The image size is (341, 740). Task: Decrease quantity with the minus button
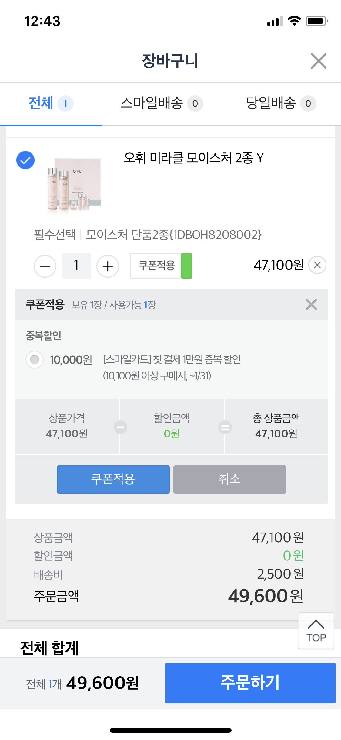point(45,266)
